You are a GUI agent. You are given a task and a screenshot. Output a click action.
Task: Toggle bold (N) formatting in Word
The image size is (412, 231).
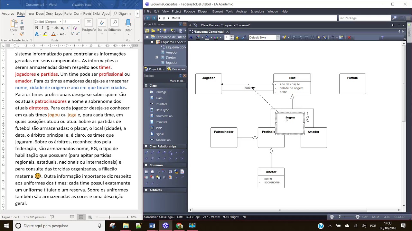(37, 28)
